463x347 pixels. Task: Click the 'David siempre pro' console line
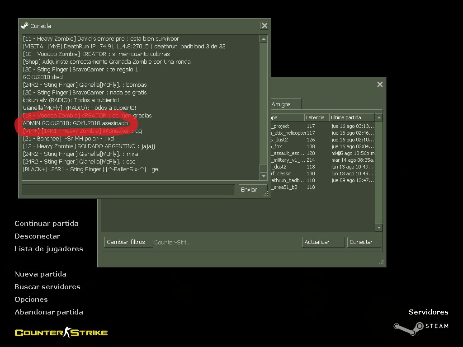(101, 39)
